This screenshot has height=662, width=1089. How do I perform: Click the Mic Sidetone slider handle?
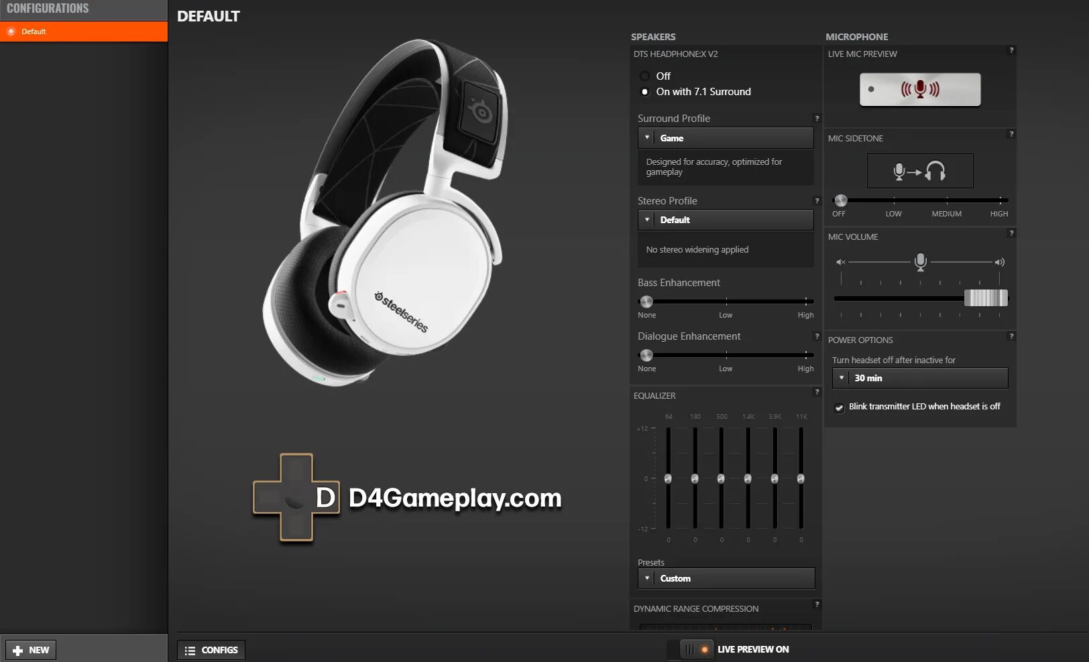tap(841, 200)
